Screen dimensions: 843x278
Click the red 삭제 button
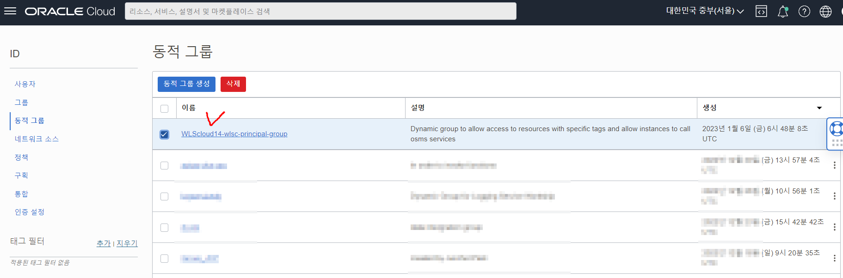tap(233, 84)
